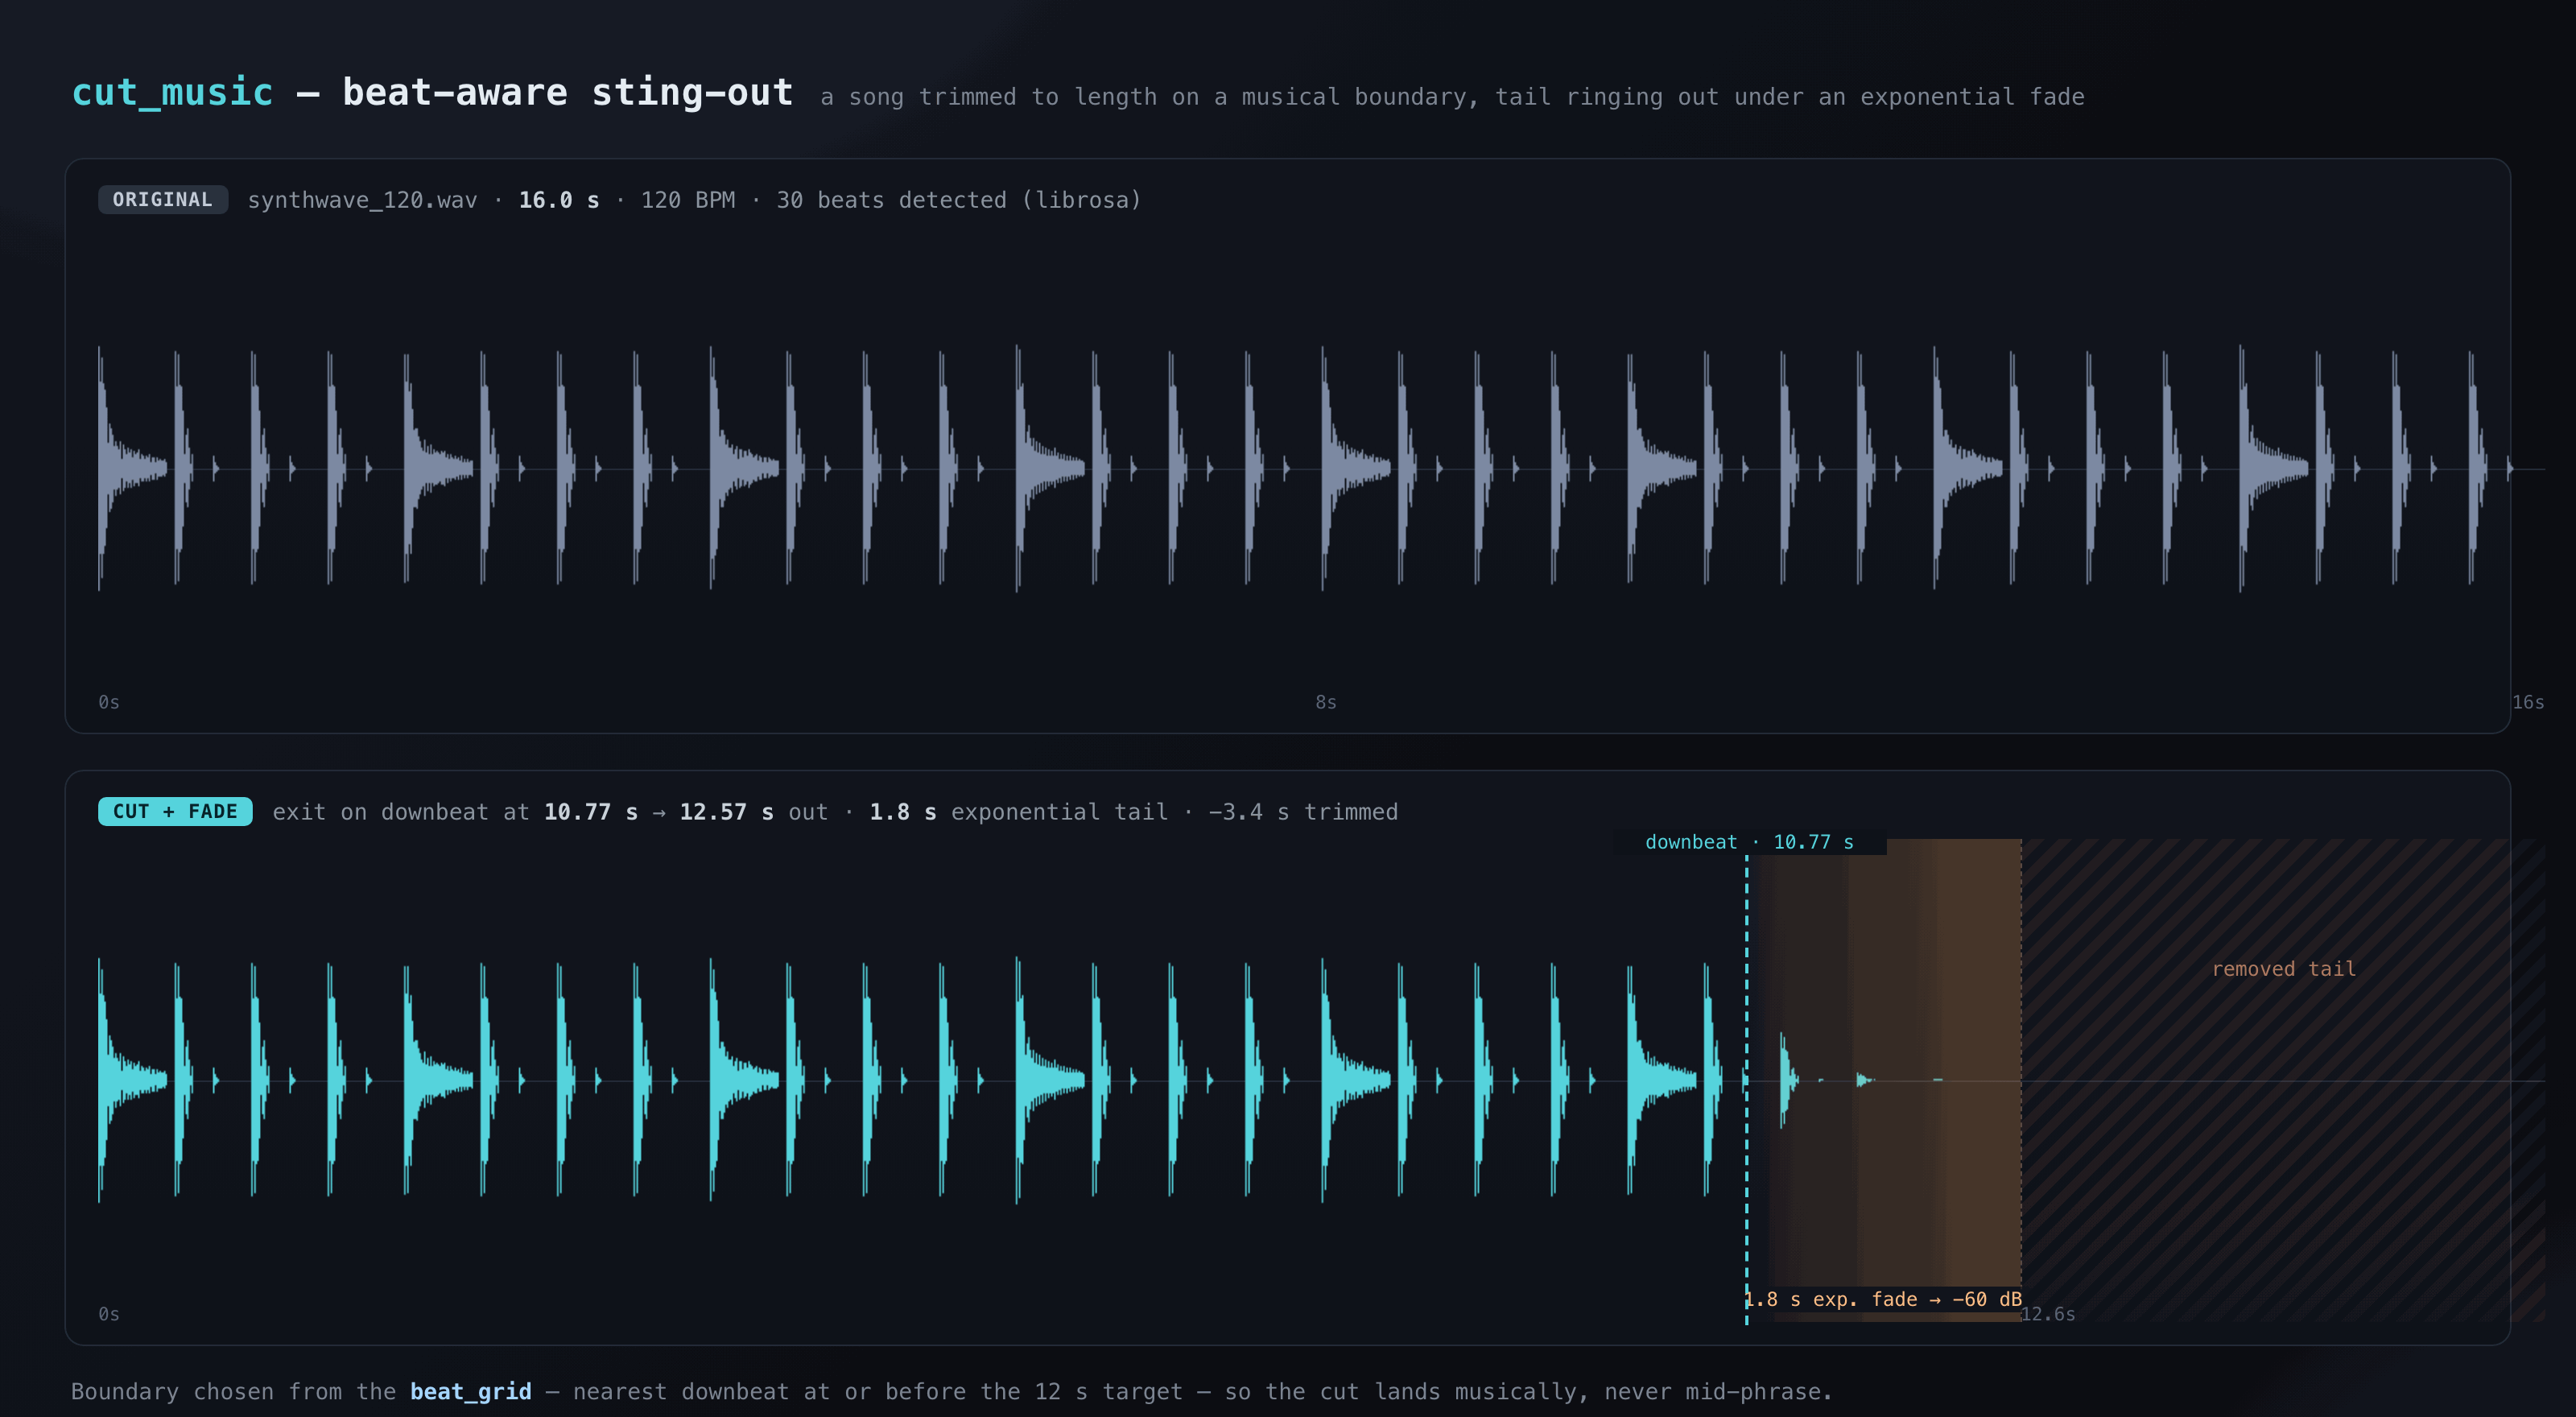Select the beat_grid highlighted term
Viewport: 2576px width, 1417px height.
[470, 1391]
